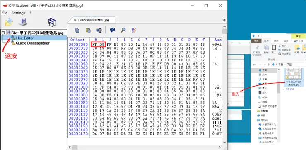Image resolution: width=306 pixels, height=150 pixels.
Task: Click the Offset column header
Action: pyautogui.click(x=77, y=40)
